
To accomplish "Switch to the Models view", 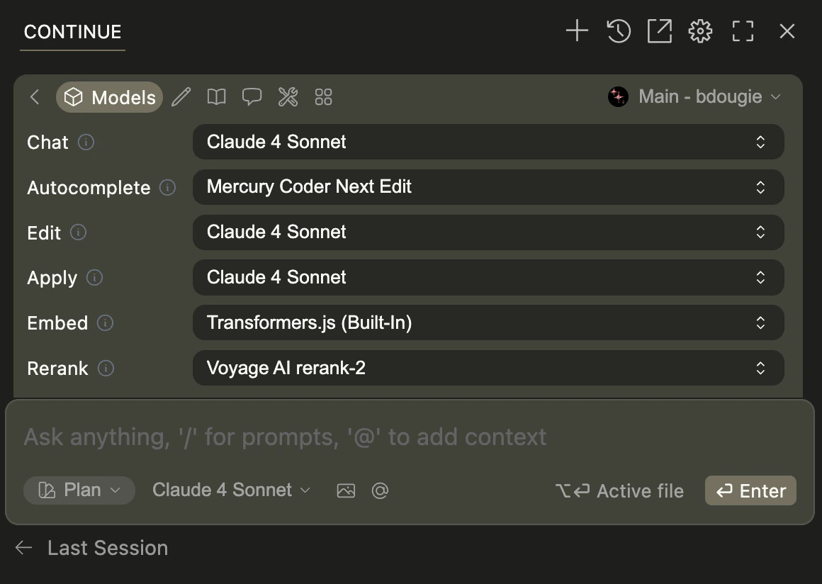I will pos(109,97).
